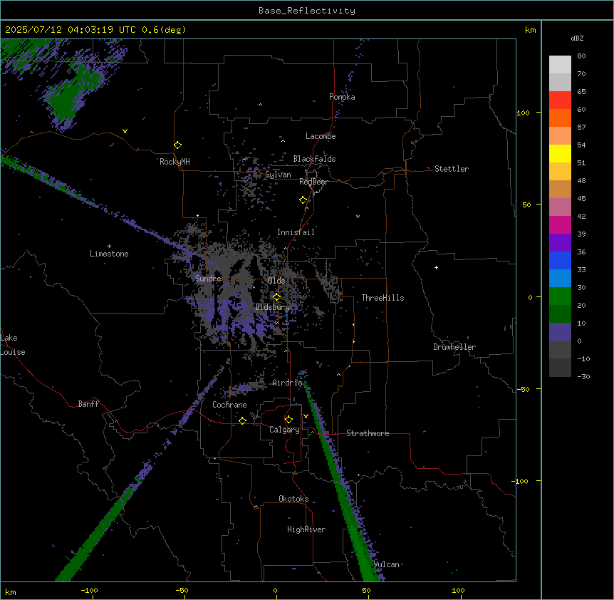Click the Calgary label
614x600 pixels.
284,430
